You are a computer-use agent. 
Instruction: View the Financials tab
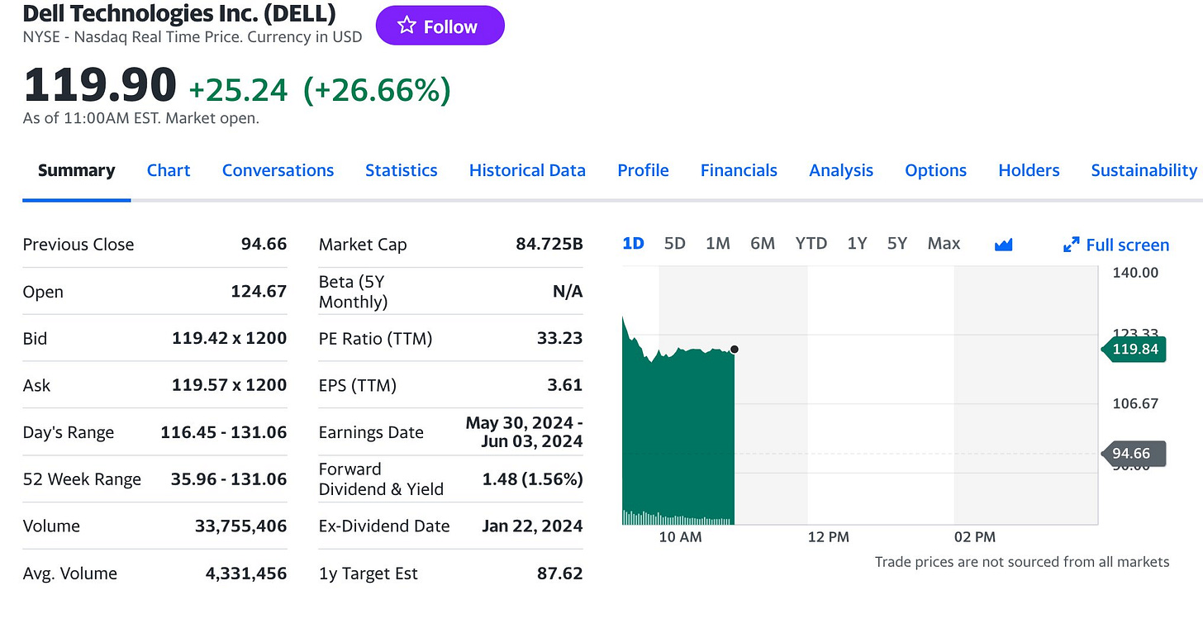tap(739, 170)
